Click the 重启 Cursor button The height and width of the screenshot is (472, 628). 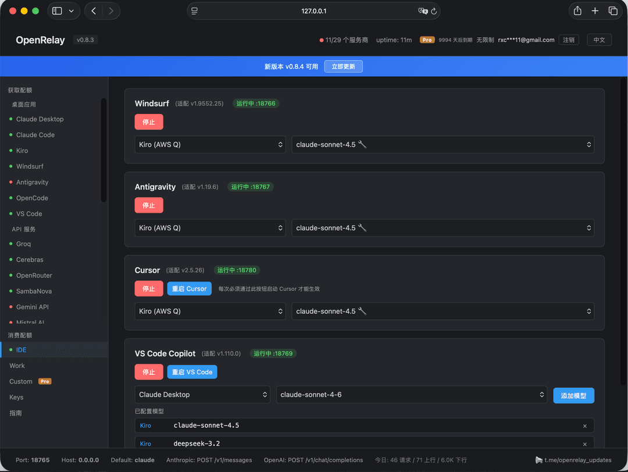coord(189,289)
